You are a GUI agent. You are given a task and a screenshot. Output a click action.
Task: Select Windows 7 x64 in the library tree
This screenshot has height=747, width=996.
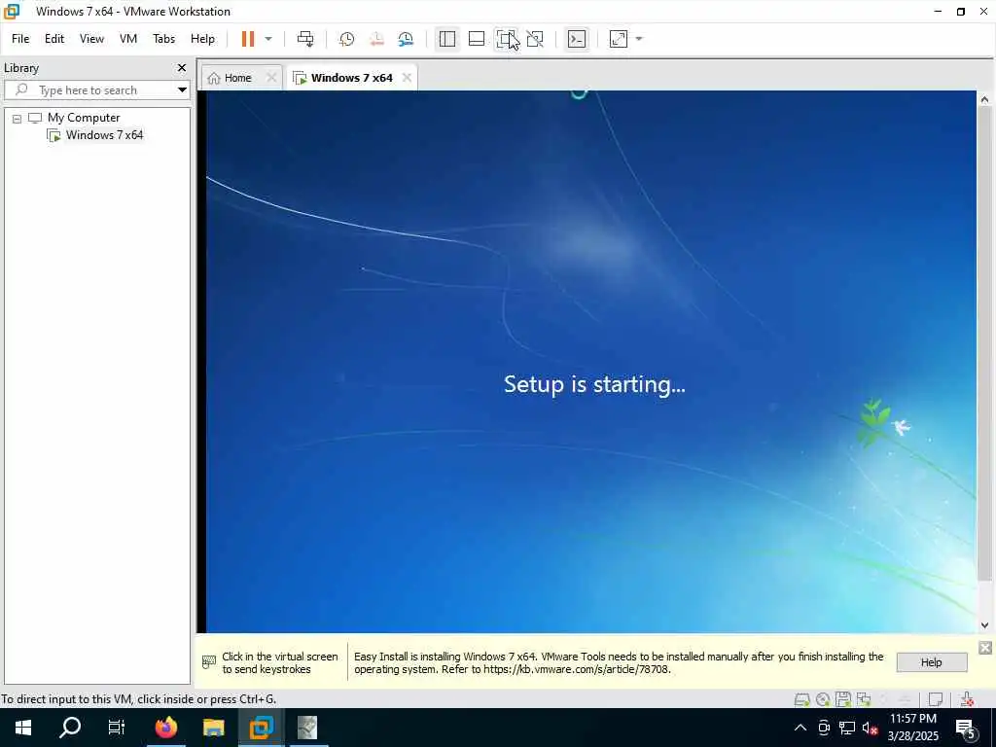[x=104, y=134]
